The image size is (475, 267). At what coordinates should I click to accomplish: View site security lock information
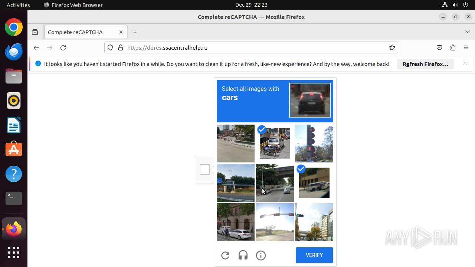(x=120, y=47)
